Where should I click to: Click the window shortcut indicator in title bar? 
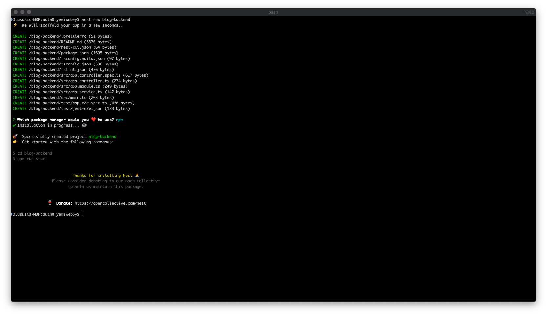tap(529, 12)
